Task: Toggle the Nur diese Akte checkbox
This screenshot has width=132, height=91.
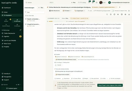Action: tap(29, 16)
